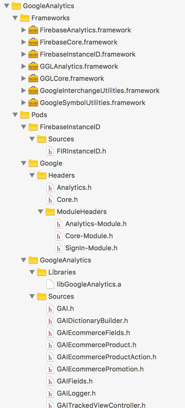
Task: Click the GAI.h header file icon
Action: (x=50, y=308)
